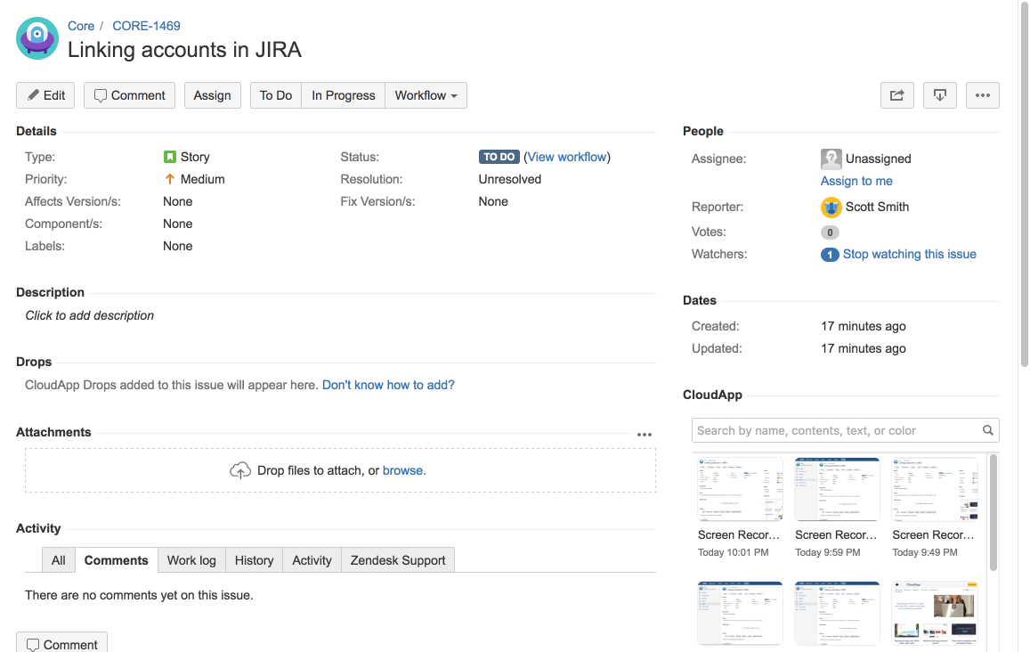The image size is (1030, 652).
Task: Click Assign to me link
Action: 856,181
